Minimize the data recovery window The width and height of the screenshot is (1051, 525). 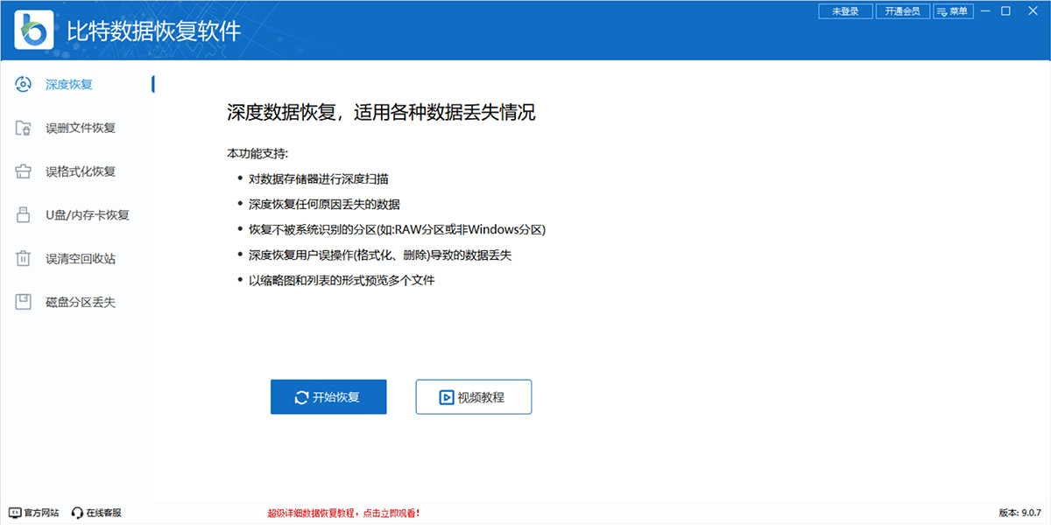(x=986, y=11)
